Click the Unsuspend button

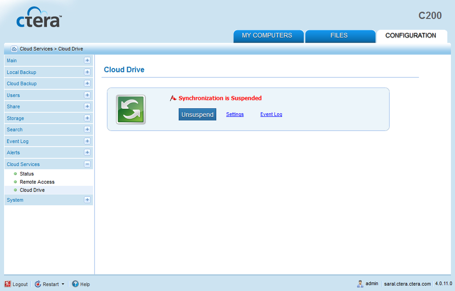(197, 115)
